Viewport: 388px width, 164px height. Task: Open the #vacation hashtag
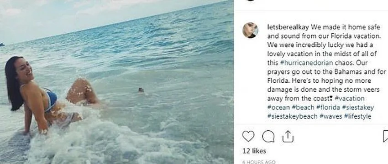349,98
